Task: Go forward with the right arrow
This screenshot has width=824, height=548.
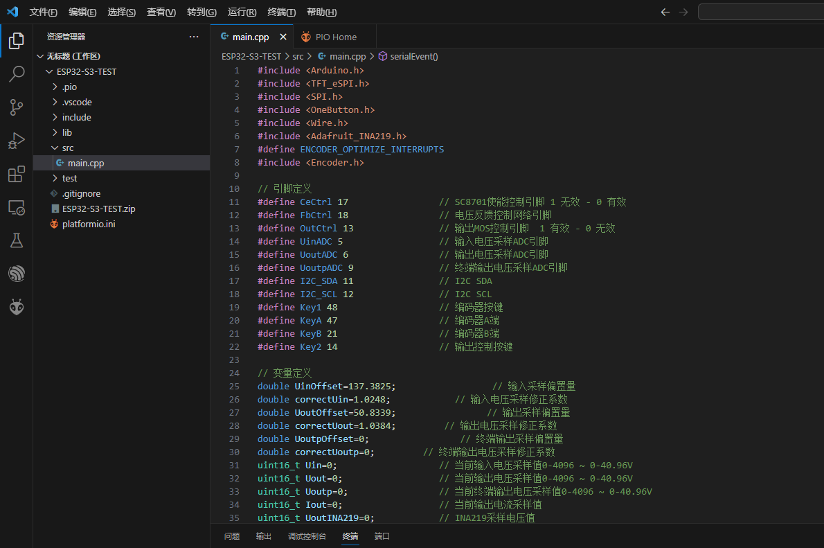Action: click(683, 12)
